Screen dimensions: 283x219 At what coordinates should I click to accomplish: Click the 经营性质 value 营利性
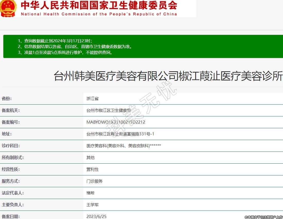point(92,170)
